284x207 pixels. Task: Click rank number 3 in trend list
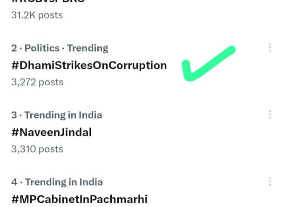[x=14, y=115]
